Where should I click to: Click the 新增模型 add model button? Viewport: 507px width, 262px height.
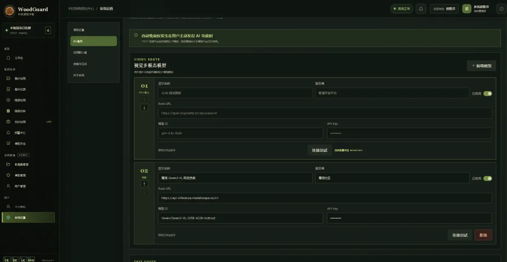click(x=481, y=65)
